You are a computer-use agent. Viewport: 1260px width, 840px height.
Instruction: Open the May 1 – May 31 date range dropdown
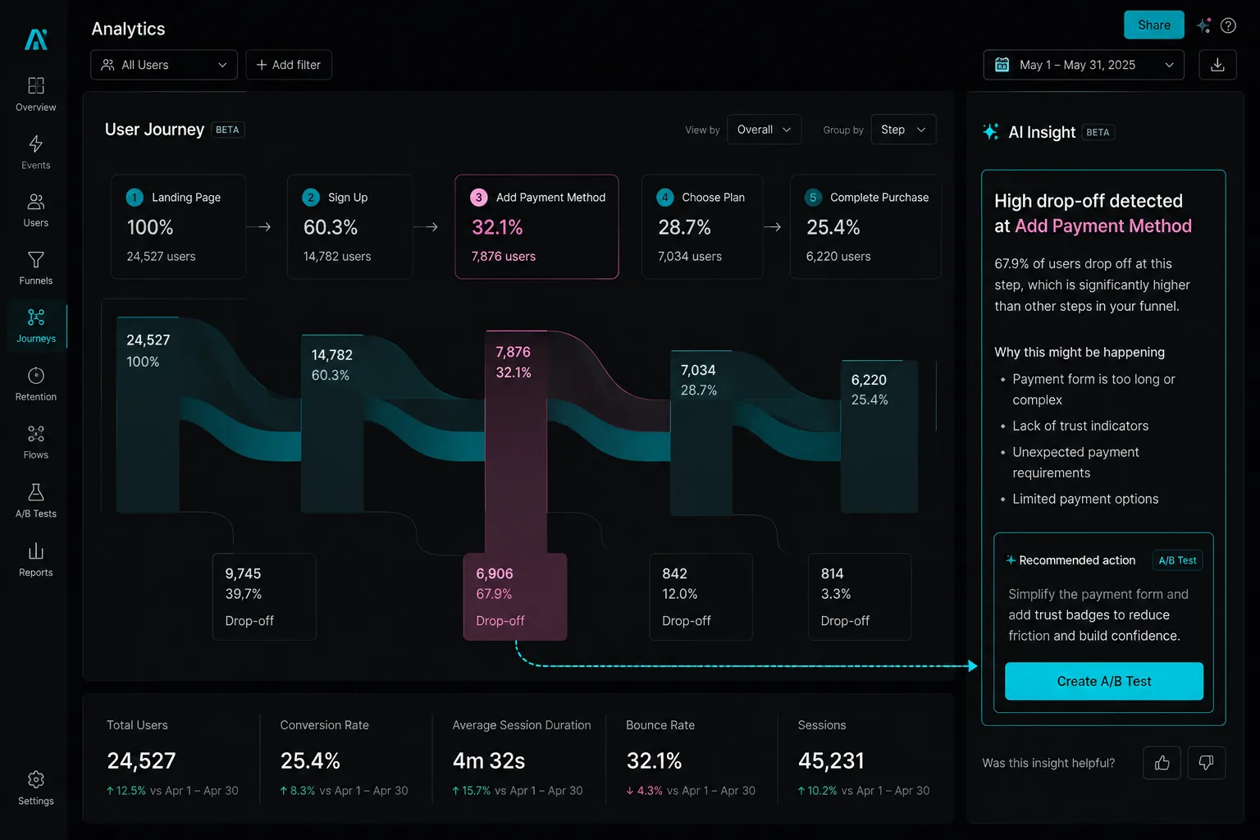[x=1084, y=65]
